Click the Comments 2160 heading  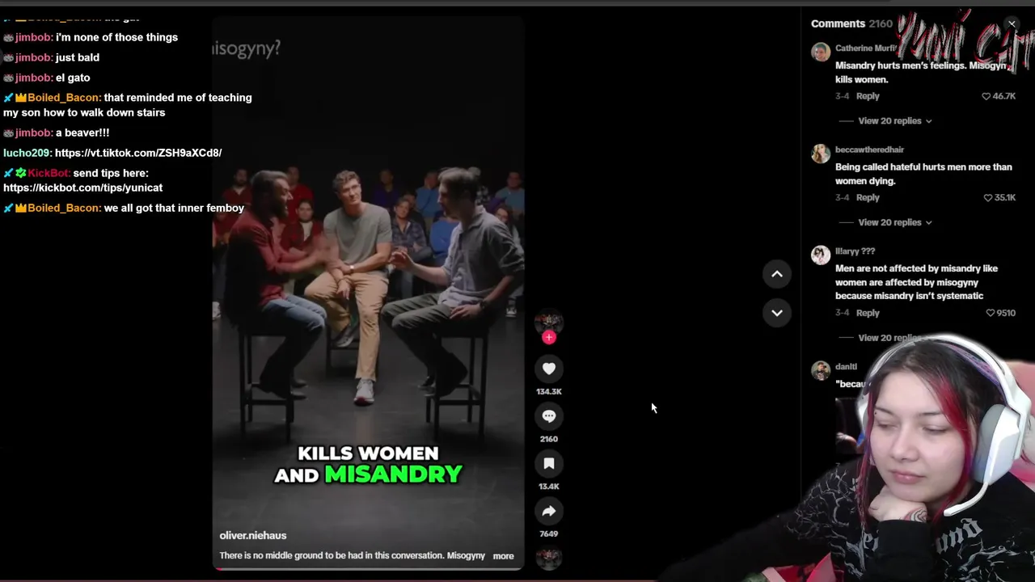point(851,23)
